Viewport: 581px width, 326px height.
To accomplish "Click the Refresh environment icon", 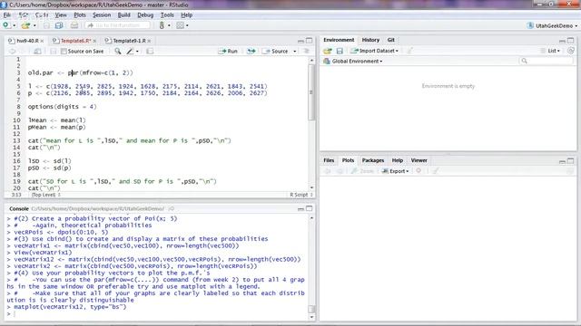I will (571, 51).
